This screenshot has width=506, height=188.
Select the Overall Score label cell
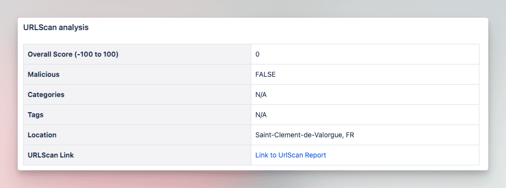coord(137,54)
